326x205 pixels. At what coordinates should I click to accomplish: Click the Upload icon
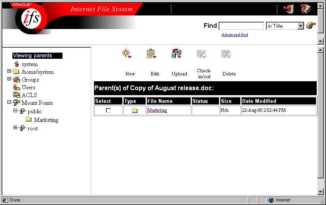(x=177, y=53)
